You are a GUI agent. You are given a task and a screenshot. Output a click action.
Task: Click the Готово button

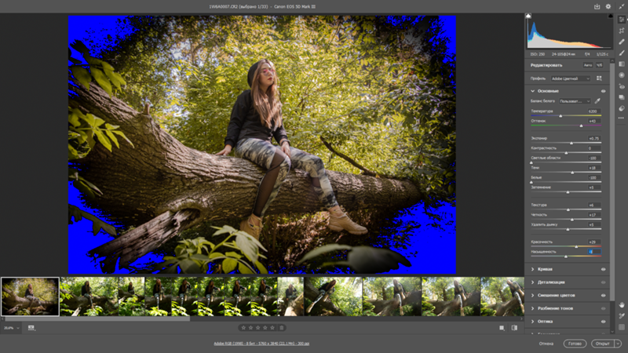click(x=575, y=344)
